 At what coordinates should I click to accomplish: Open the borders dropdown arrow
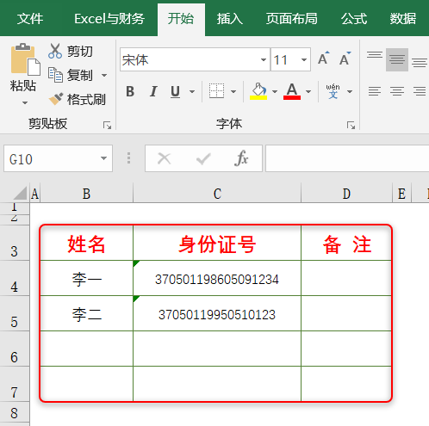(233, 92)
